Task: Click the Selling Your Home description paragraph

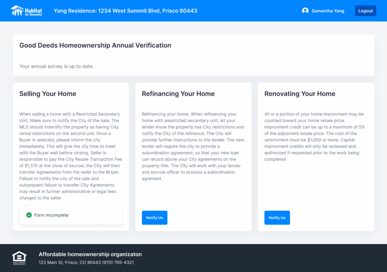Action: (71, 156)
